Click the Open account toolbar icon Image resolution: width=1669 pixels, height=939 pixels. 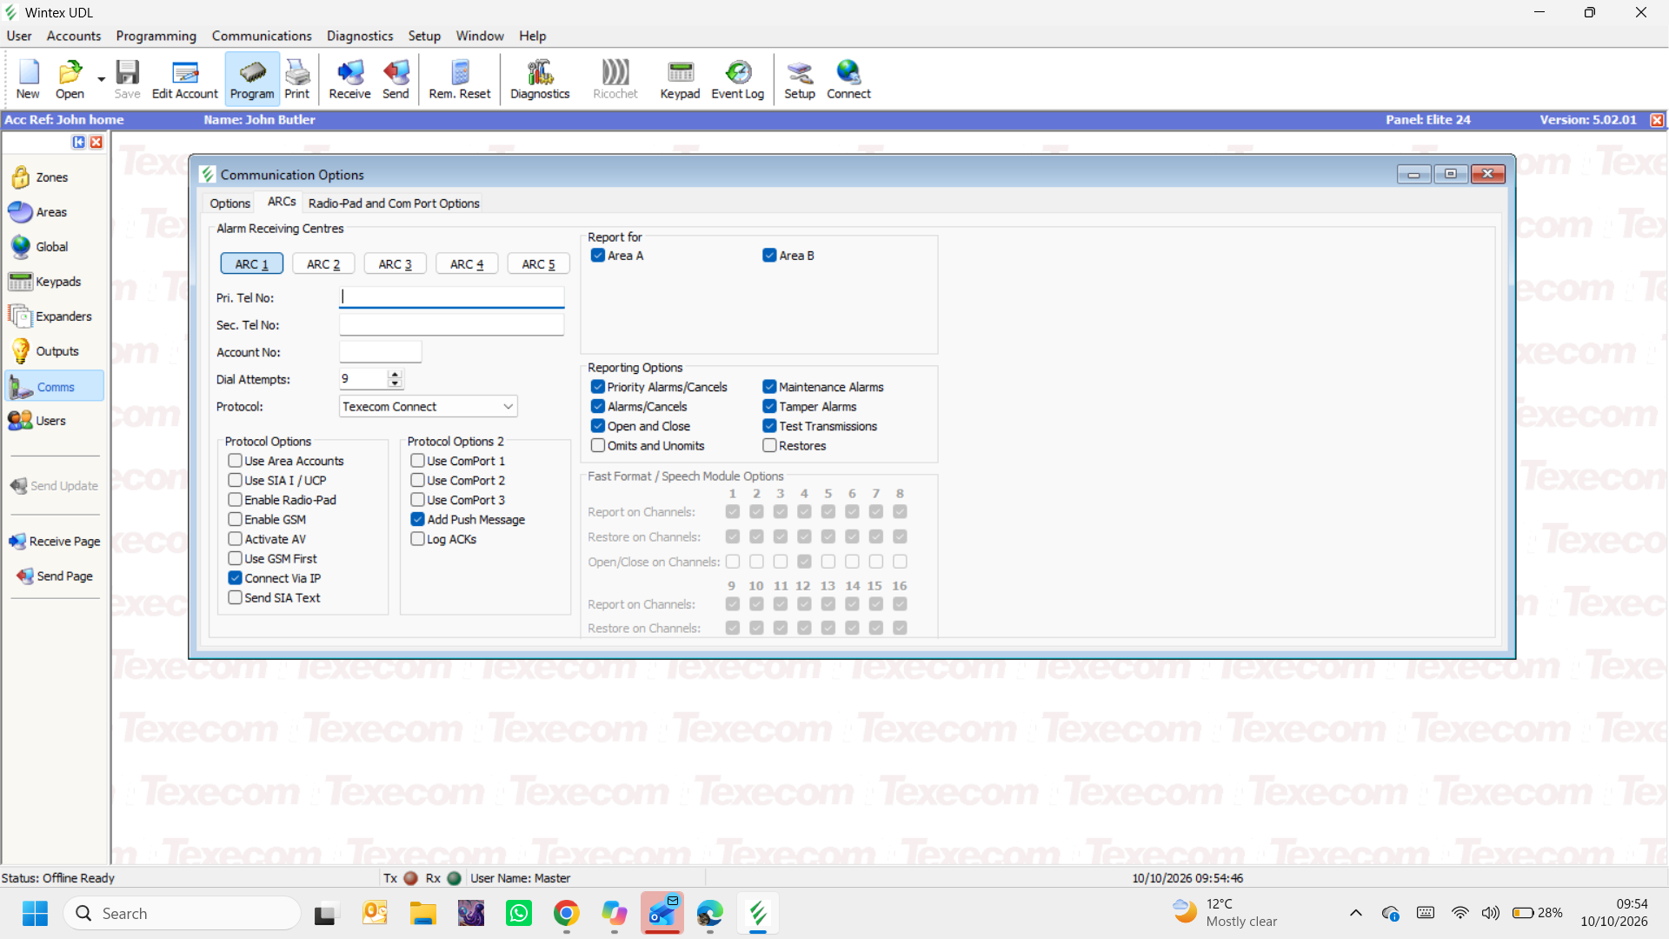pos(70,79)
